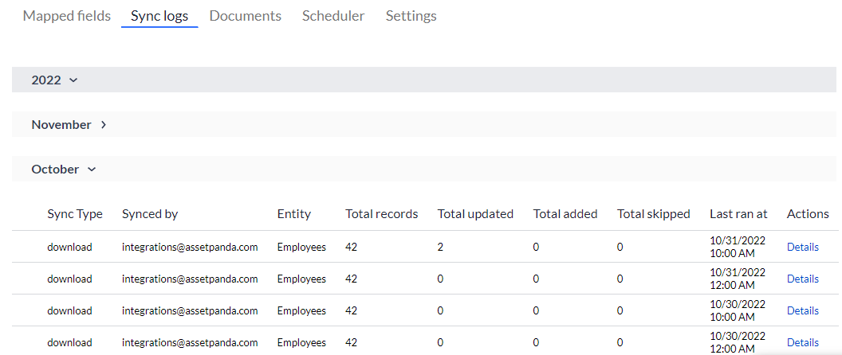View Details for 10/30/2022 10:00 AM sync

[802, 310]
